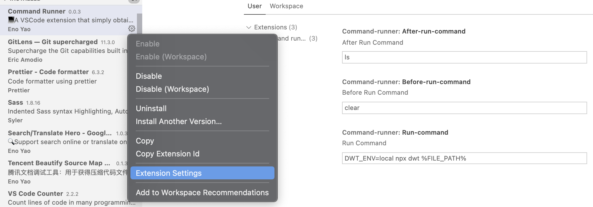Click the Command Runner manage gear icon
593x207 pixels.
pos(132,29)
